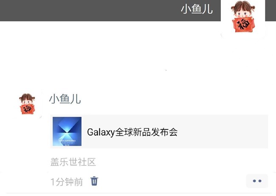276x196 pixels.
Task: Tap the 小鱼儿 avatar beside the post
Action: pyautogui.click(x=27, y=104)
